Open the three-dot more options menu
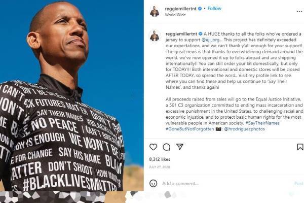The image size is (304, 203). pos(299,12)
